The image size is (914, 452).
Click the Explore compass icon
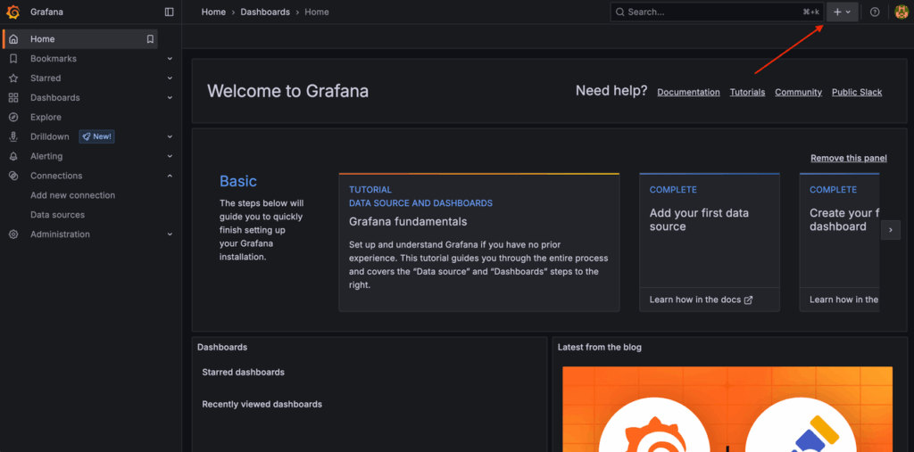pos(13,117)
